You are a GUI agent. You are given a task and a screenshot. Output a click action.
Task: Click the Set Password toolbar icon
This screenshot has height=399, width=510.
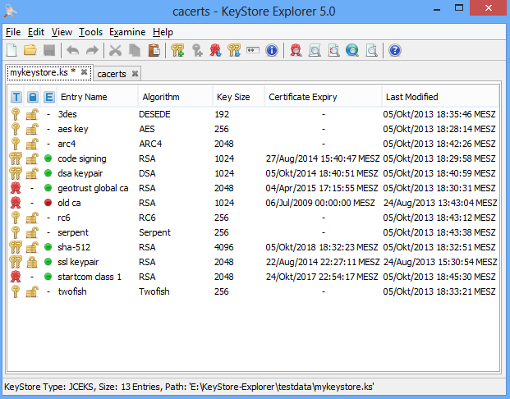(253, 50)
